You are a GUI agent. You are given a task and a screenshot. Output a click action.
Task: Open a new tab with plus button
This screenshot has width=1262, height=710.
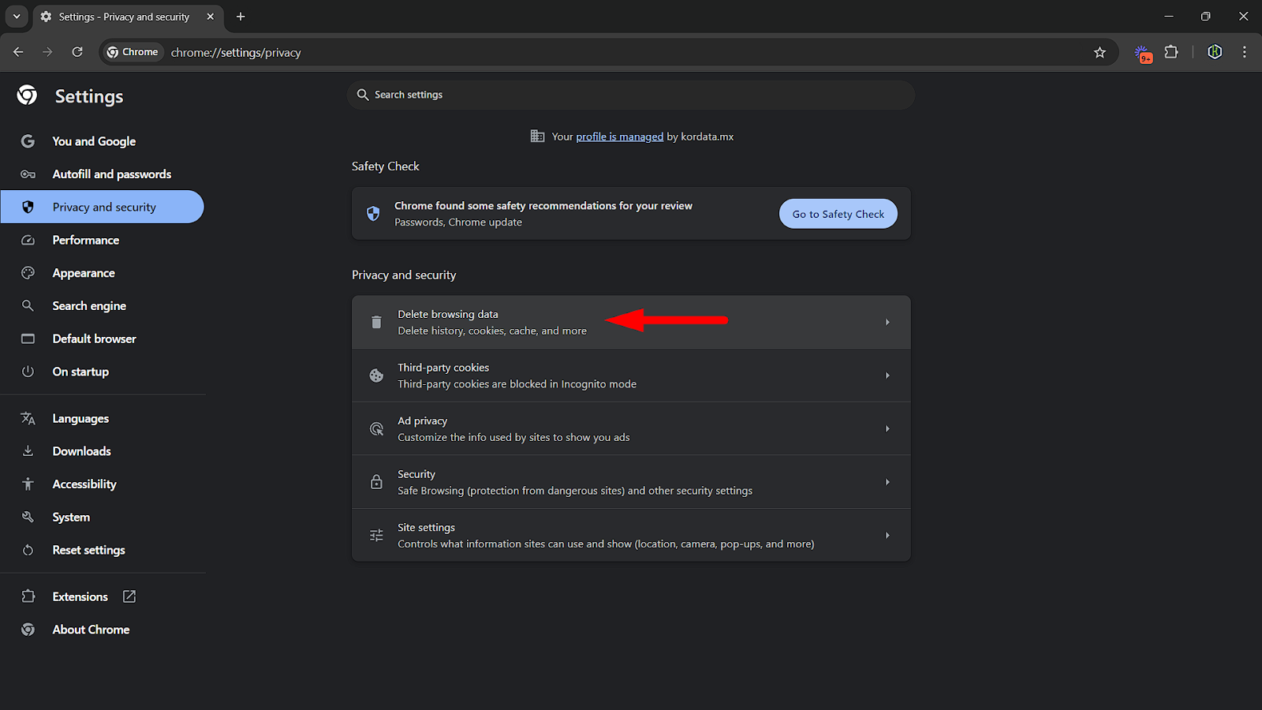(x=241, y=17)
